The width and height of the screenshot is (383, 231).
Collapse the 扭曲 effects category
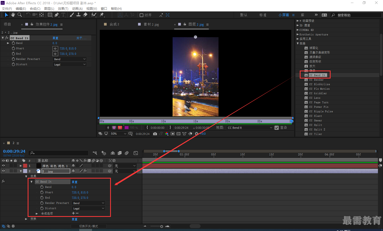pyautogui.click(x=298, y=43)
